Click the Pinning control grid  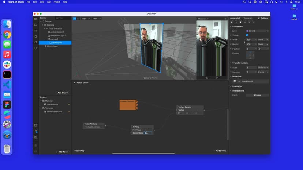250,55
